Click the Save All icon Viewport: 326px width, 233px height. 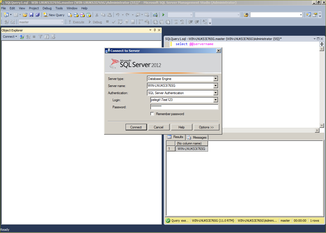[38, 15]
